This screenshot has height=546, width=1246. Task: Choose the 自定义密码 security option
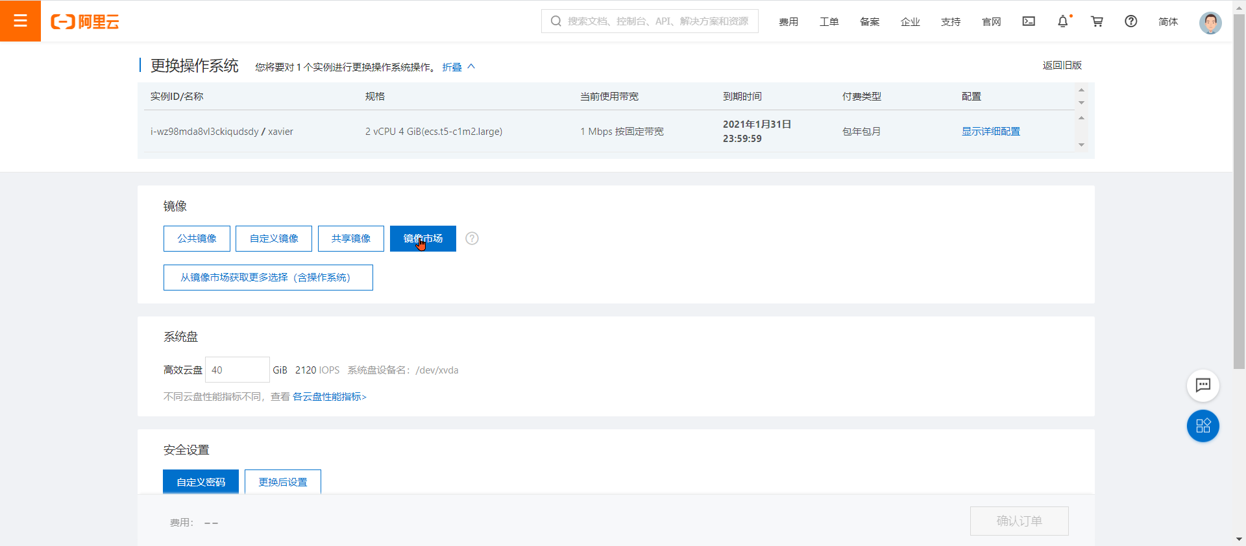tap(201, 482)
